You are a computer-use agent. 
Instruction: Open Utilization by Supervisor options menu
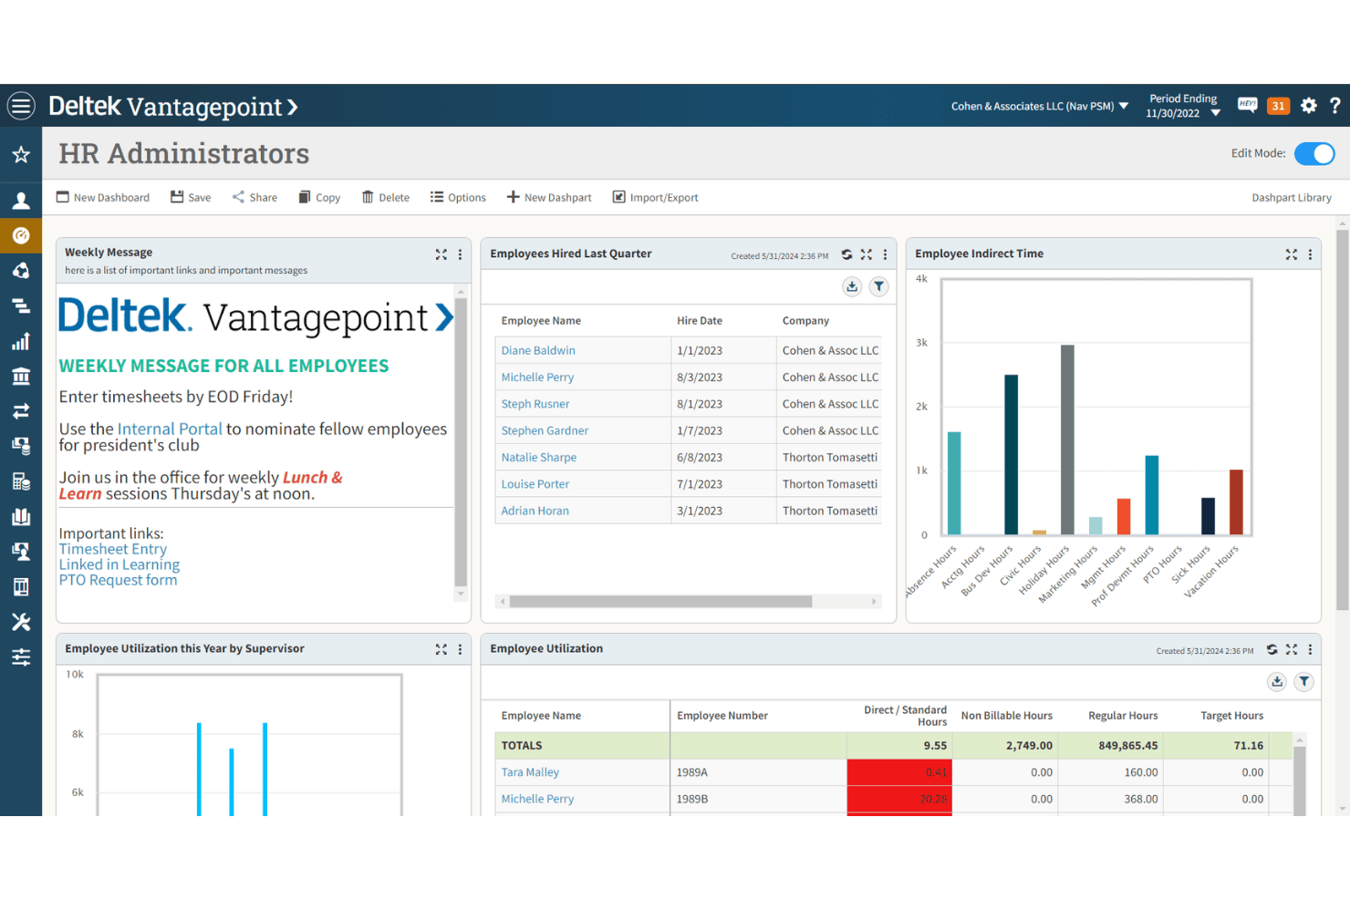click(460, 649)
